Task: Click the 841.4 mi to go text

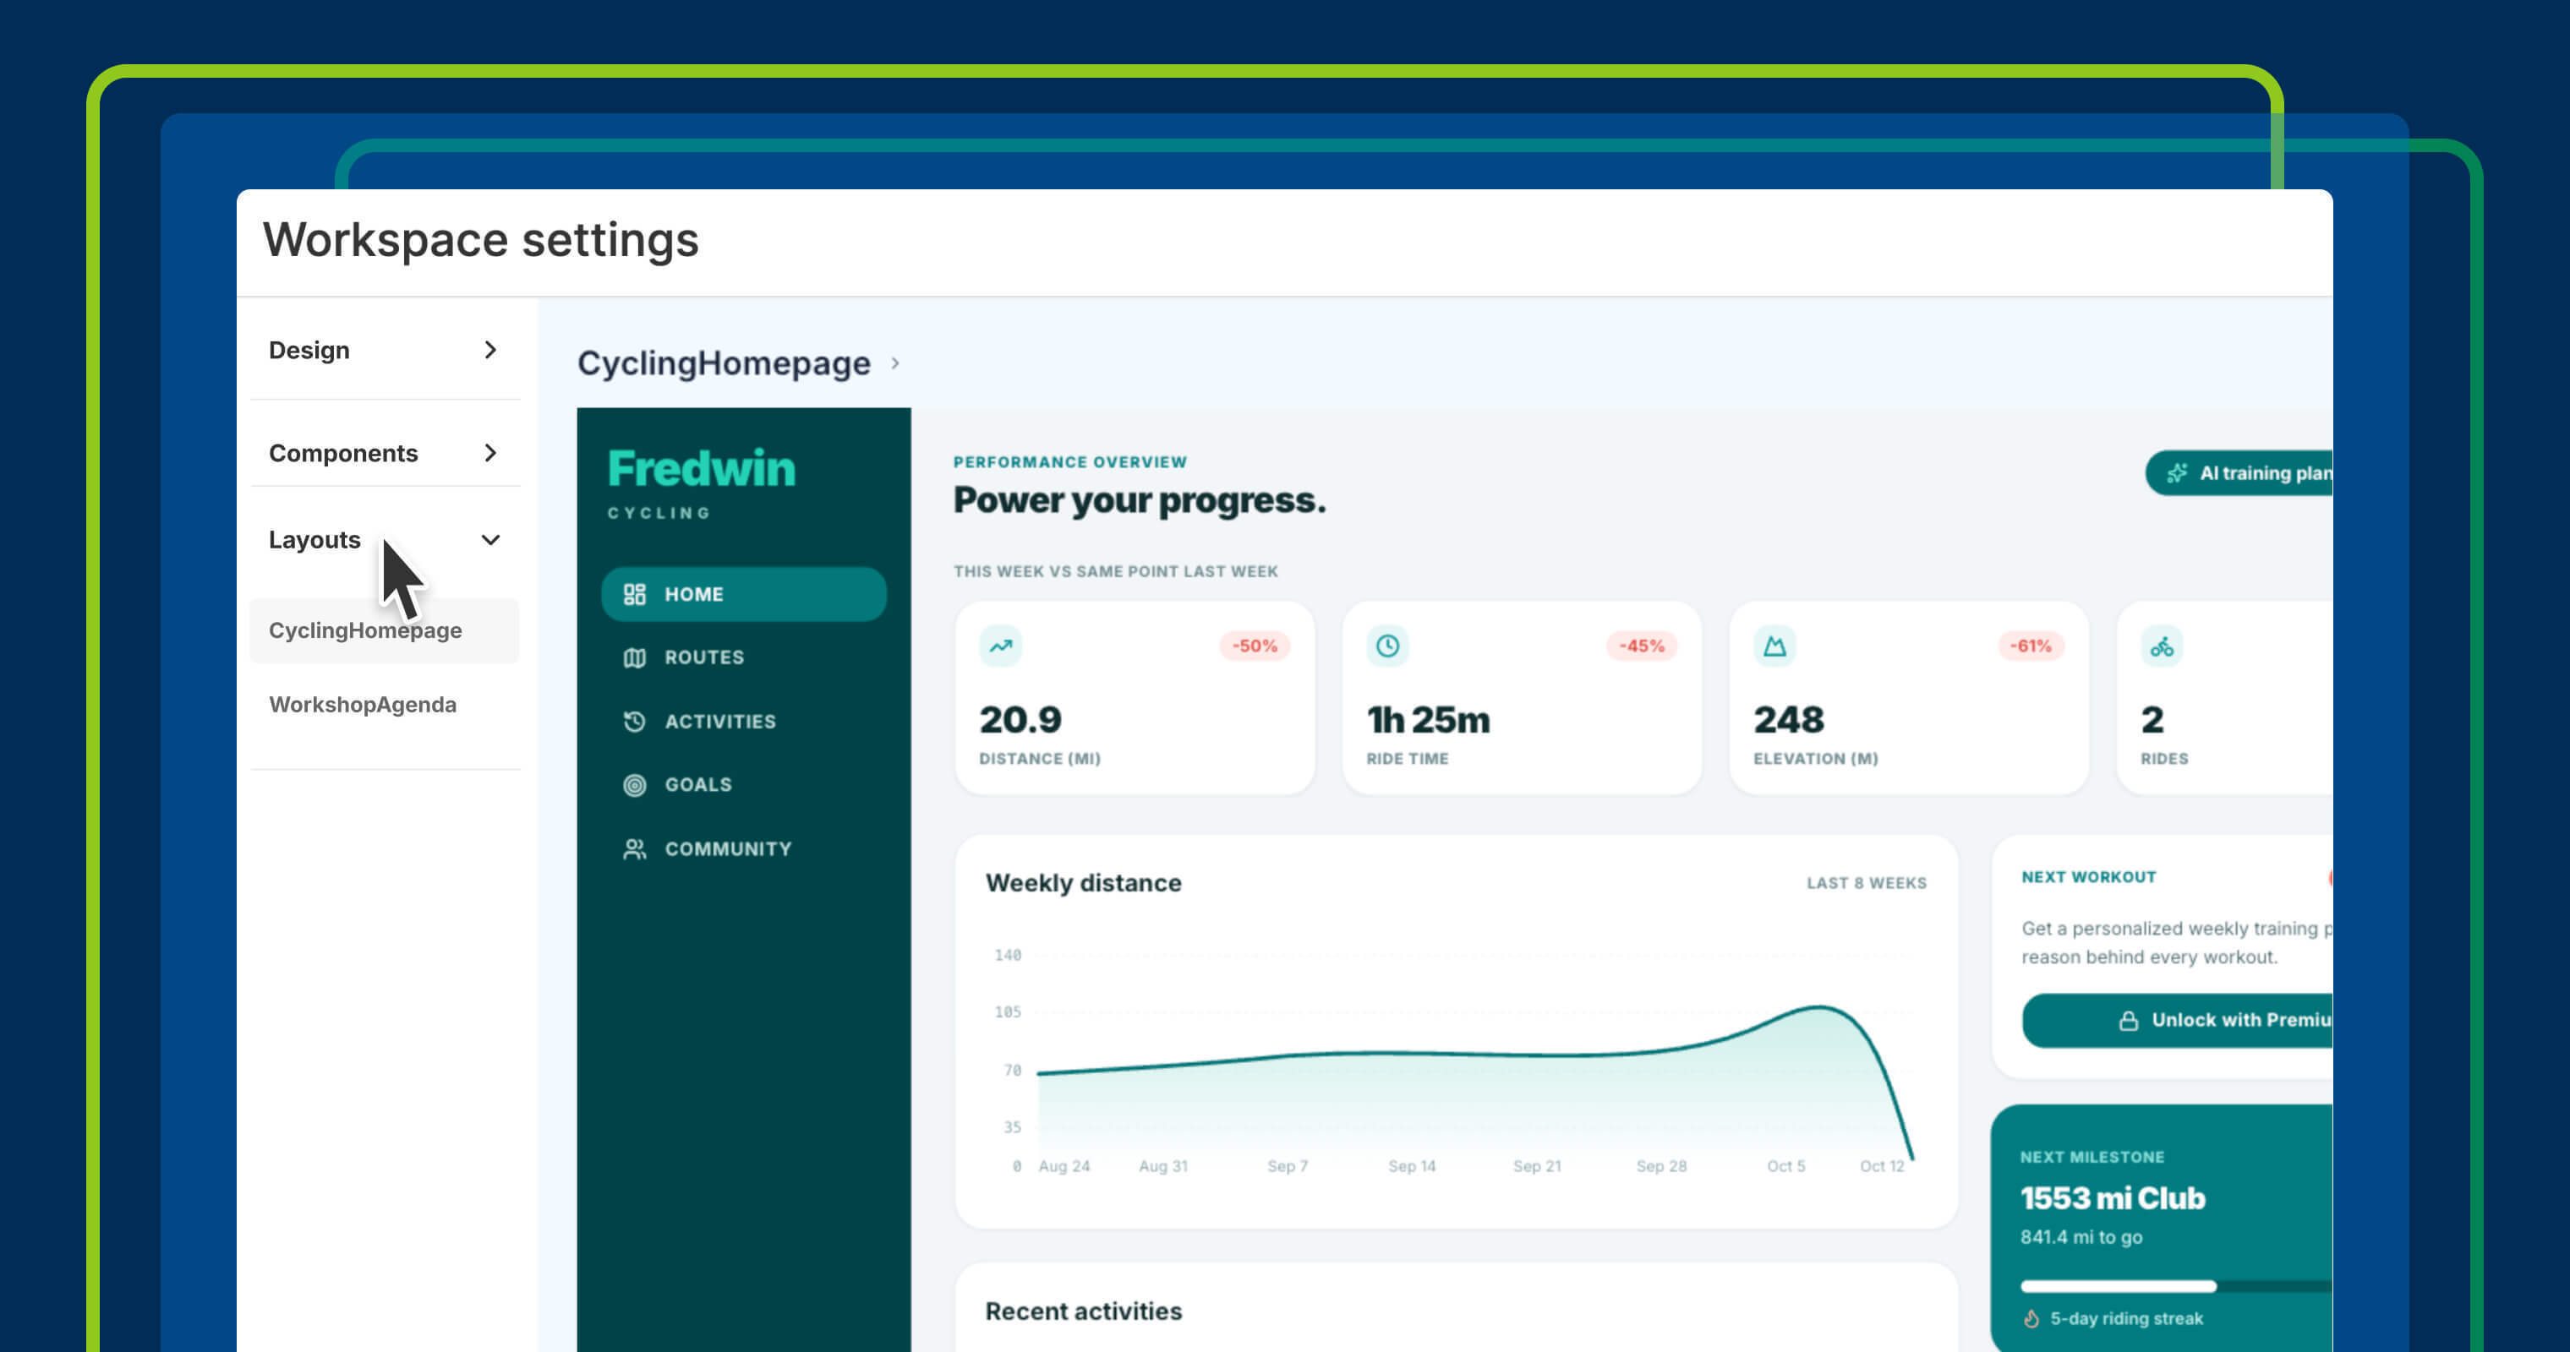Action: [2081, 1237]
